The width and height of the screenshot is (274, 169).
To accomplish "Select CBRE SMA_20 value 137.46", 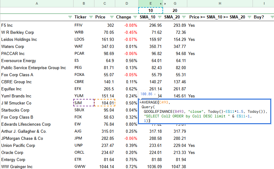I will [175, 82].
